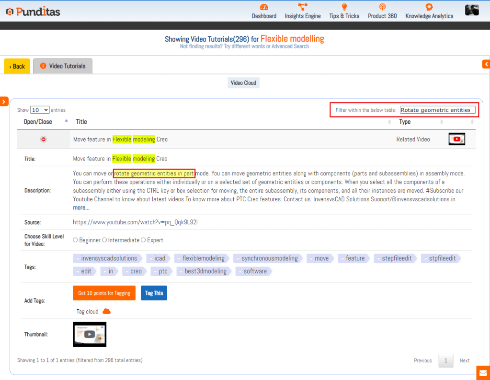This screenshot has height=380, width=490.
Task: Click the YouTube related video icon
Action: (456, 139)
